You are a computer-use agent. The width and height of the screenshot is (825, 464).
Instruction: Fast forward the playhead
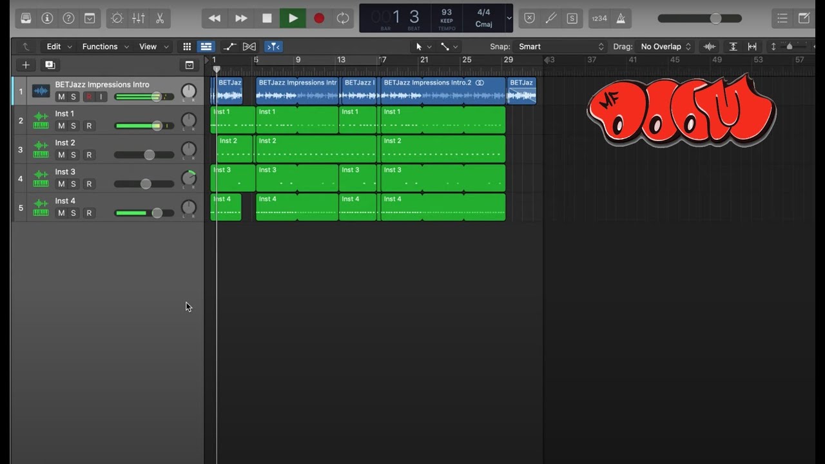point(241,18)
